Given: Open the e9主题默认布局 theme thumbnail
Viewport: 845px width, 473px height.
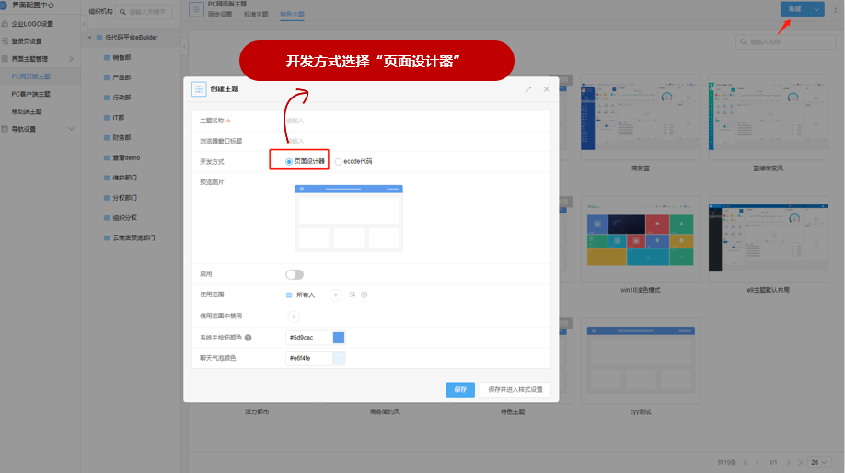Looking at the screenshot, I should [x=768, y=238].
